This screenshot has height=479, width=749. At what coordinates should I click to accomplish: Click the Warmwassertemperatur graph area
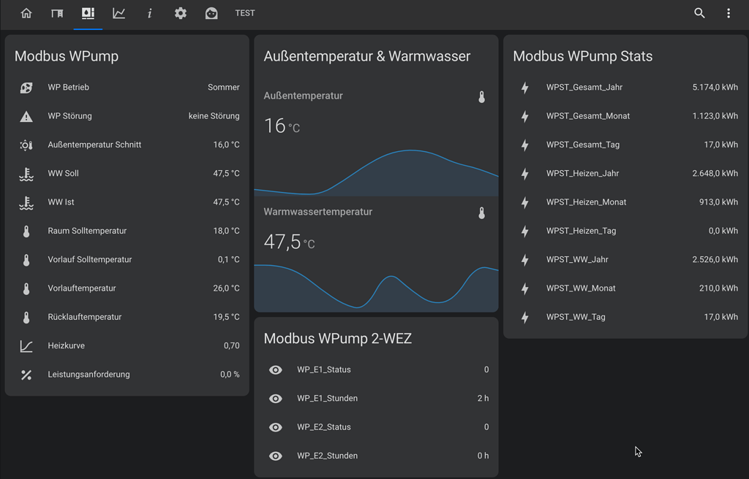375,285
